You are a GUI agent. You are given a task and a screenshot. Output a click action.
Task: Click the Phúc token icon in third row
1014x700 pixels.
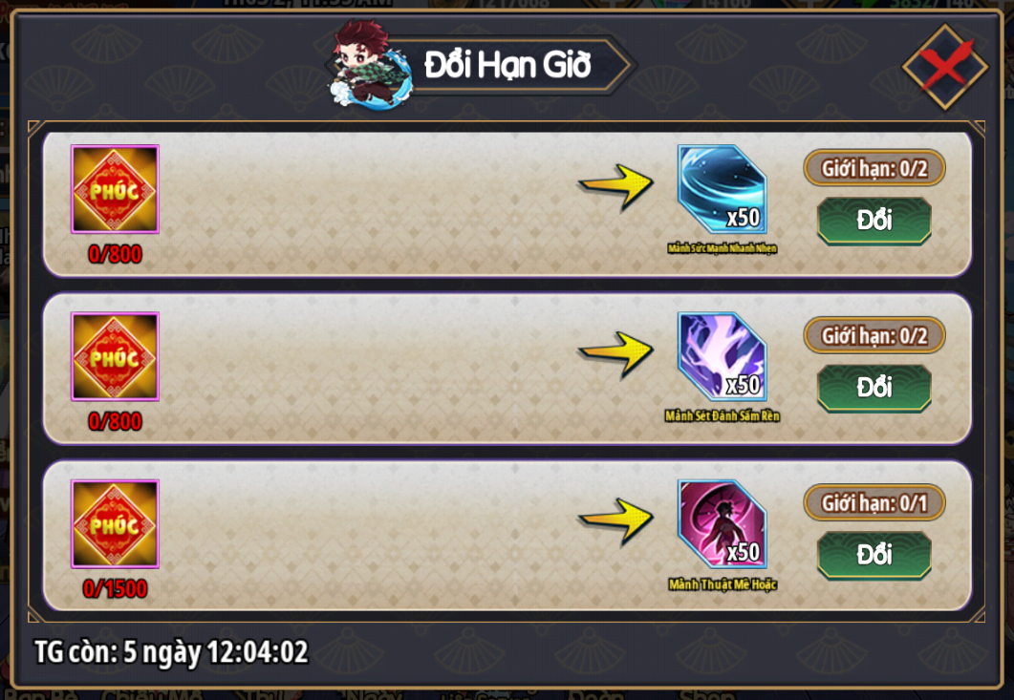pyautogui.click(x=115, y=523)
